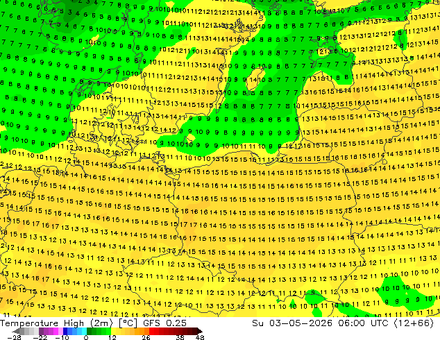The height and width of the screenshot is (340, 440).
Task: Click the "(12+66)" forecast offset text
Action: tap(414, 323)
